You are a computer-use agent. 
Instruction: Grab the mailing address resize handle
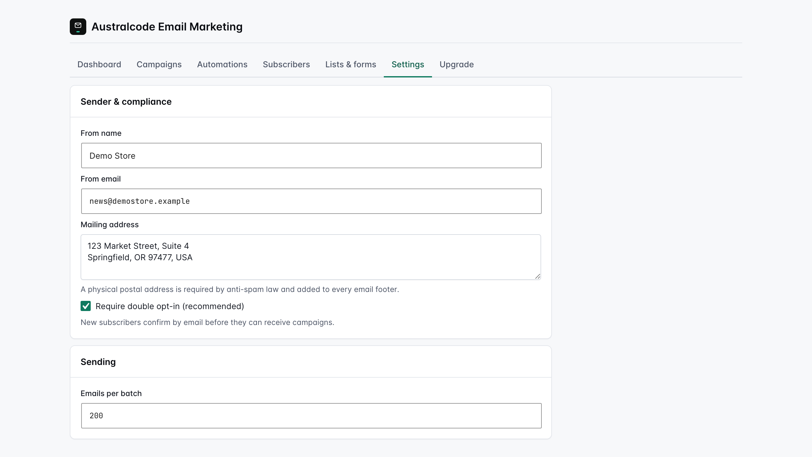click(x=537, y=276)
